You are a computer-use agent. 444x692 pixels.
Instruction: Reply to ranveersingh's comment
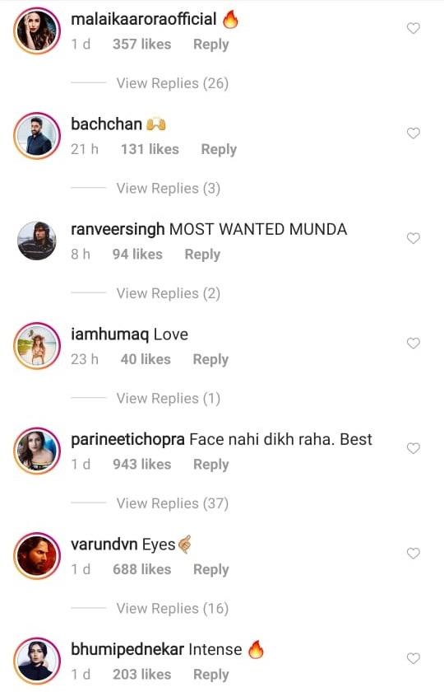202,255
